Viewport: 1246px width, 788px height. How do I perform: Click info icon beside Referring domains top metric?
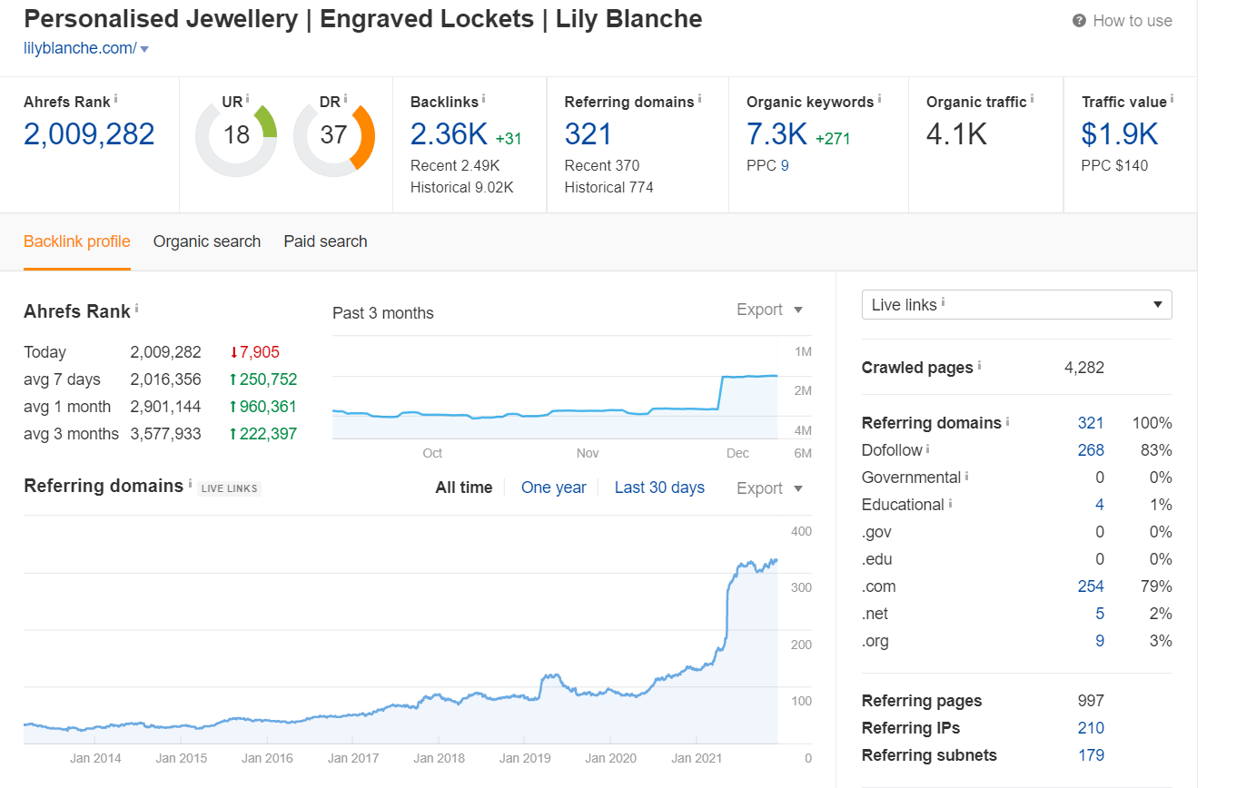[700, 98]
